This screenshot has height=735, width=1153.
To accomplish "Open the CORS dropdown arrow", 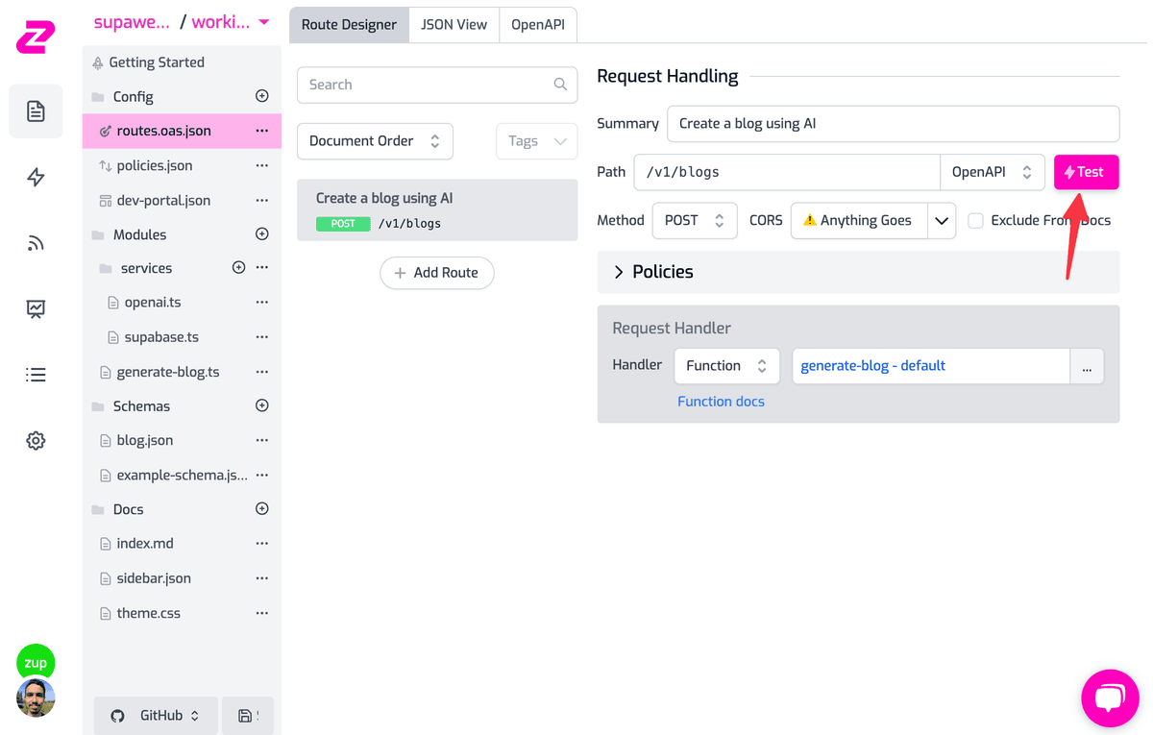I will point(942,220).
